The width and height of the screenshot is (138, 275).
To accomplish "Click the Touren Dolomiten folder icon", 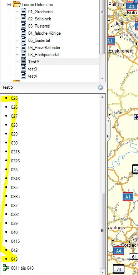I will (x=17, y=4).
